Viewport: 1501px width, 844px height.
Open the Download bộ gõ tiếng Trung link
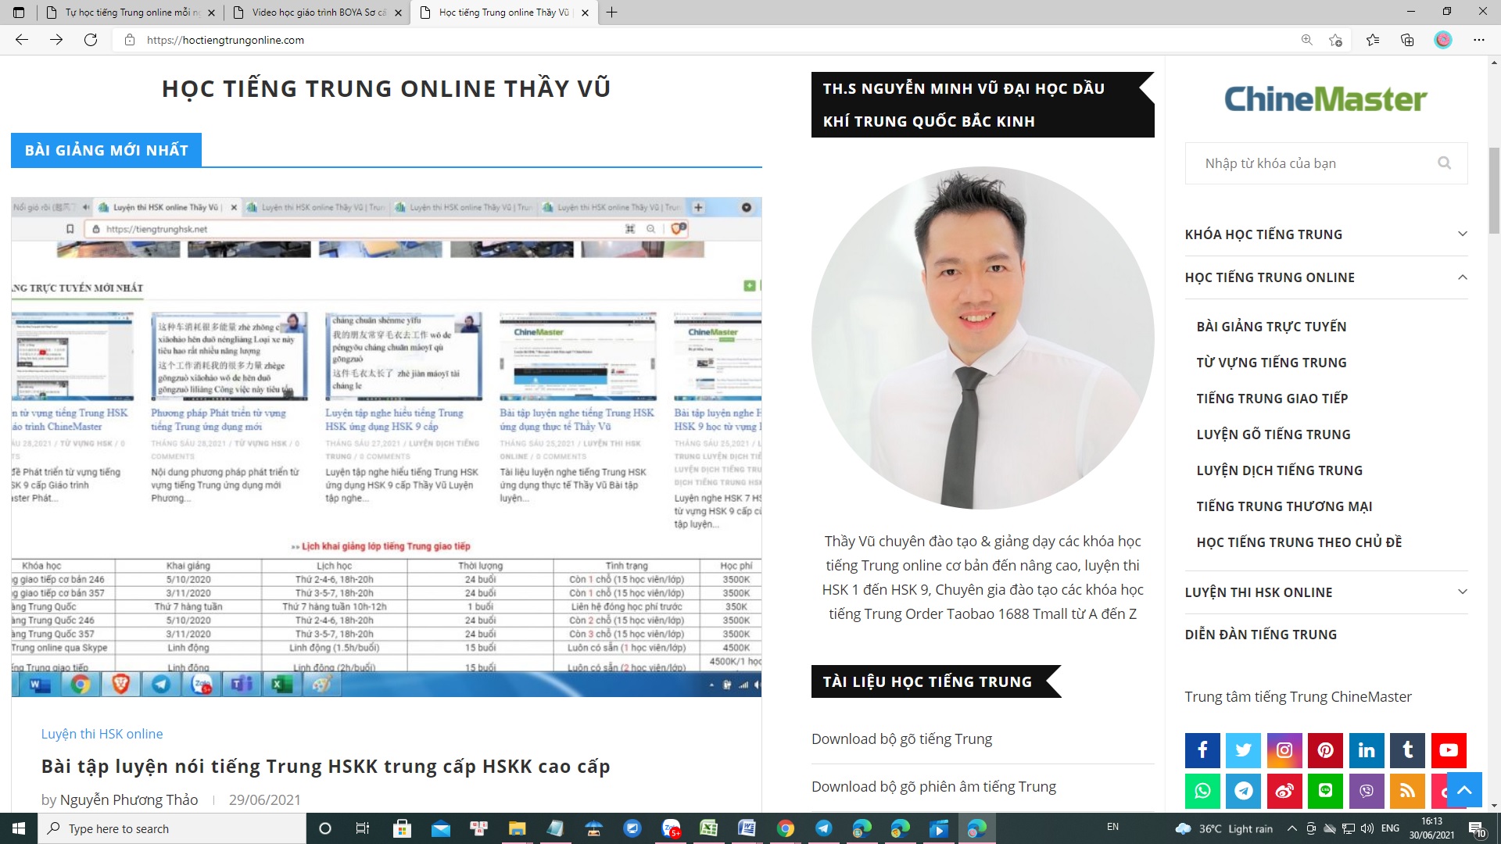(901, 738)
